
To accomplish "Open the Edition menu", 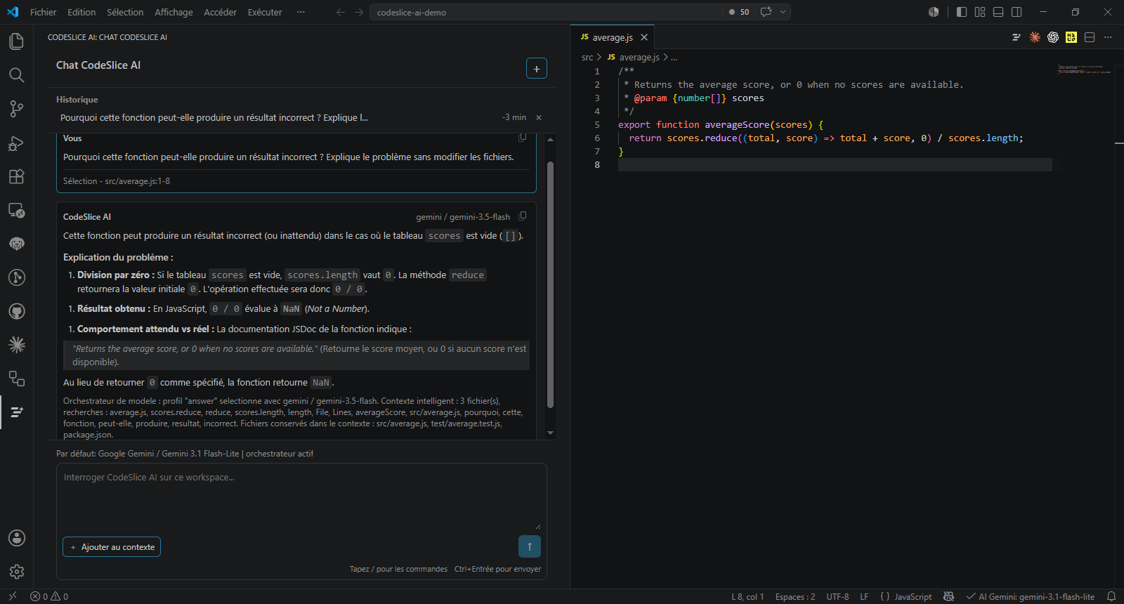I will (81, 12).
